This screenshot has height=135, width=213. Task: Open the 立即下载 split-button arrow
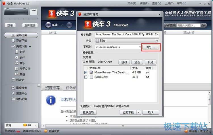click(139, 112)
